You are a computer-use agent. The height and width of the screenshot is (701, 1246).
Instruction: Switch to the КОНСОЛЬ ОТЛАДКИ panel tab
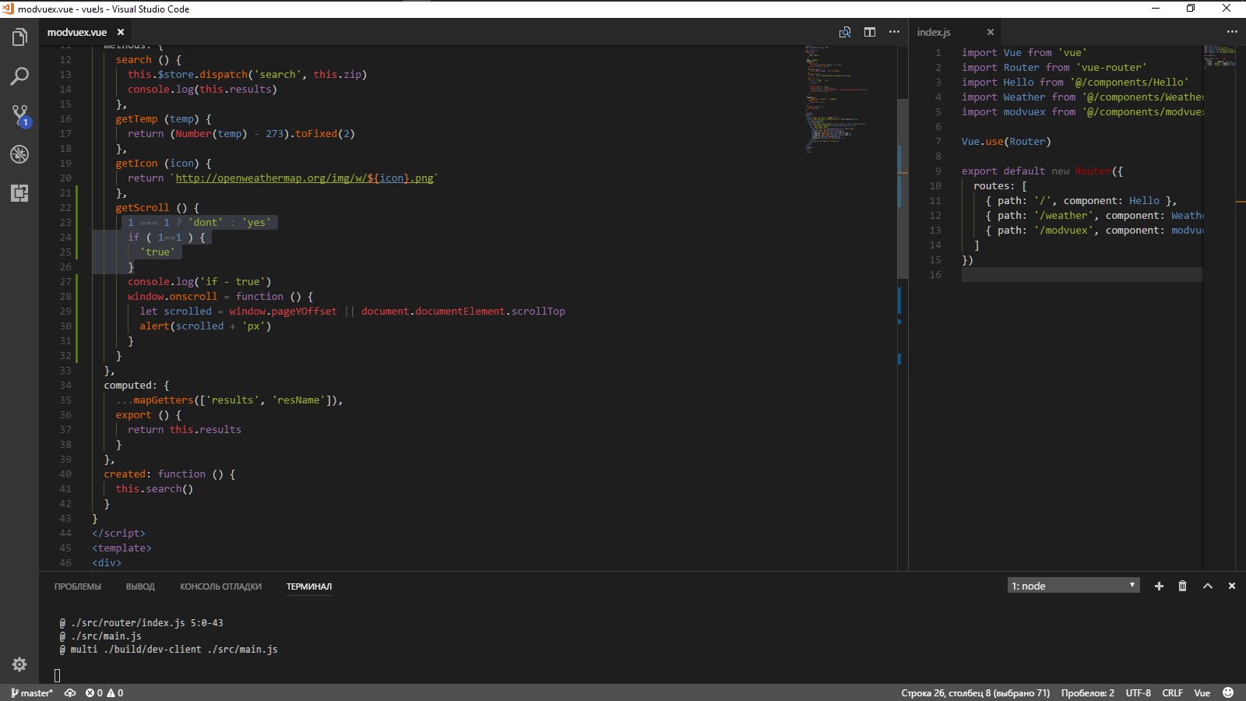[x=220, y=587]
